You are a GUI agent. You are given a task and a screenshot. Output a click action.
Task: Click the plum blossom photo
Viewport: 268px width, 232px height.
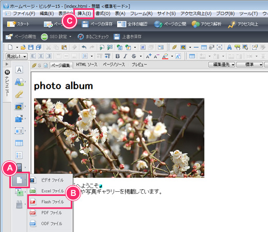tap(119, 138)
